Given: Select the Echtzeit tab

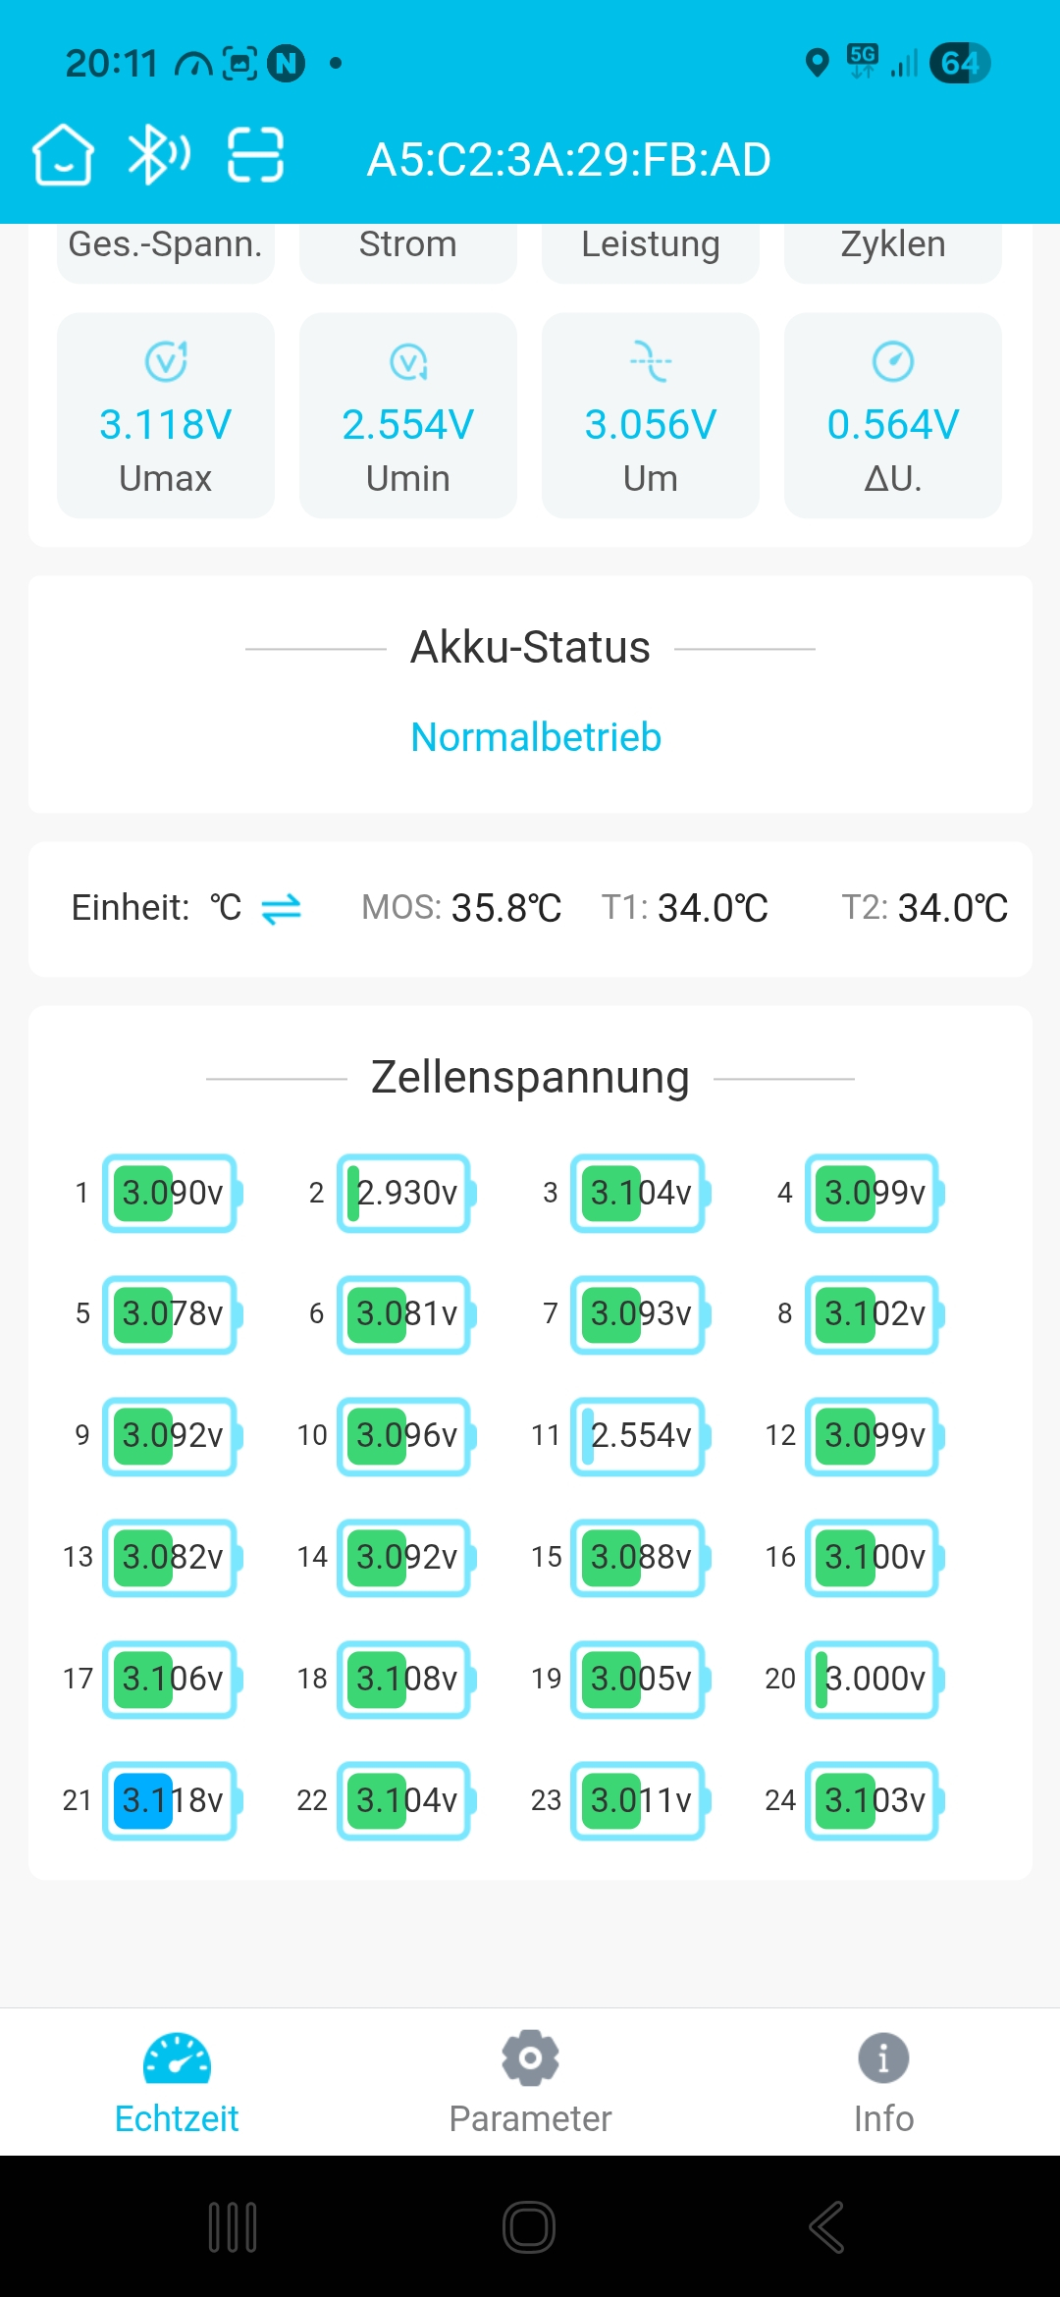Looking at the screenshot, I should pos(177,2082).
